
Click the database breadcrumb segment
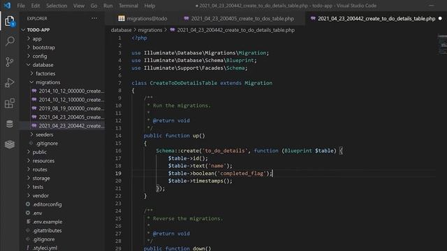tap(121, 30)
